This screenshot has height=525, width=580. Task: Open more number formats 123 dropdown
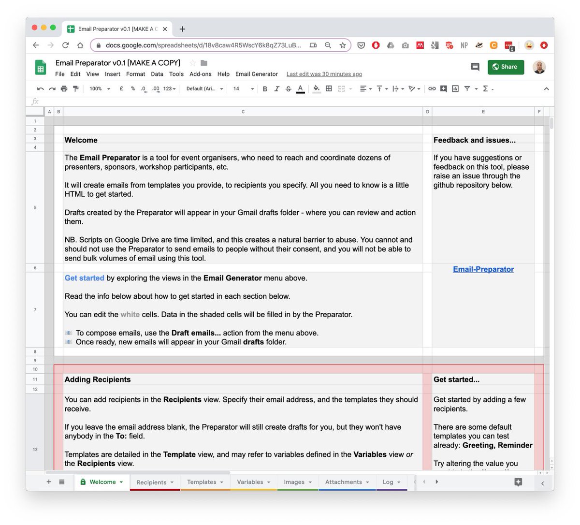[170, 89]
